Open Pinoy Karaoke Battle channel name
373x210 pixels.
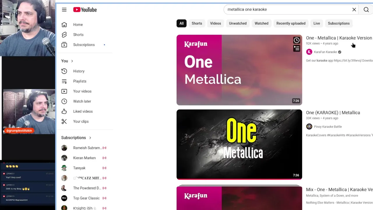pos(328,127)
